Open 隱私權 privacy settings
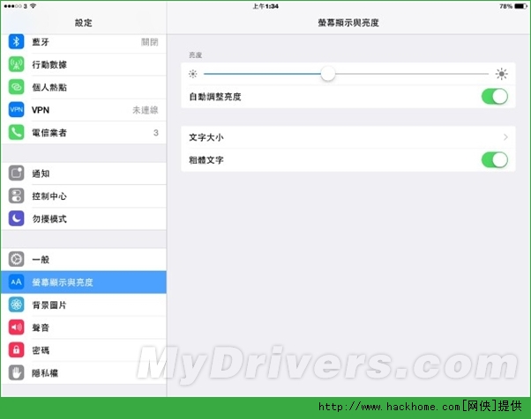 pyautogui.click(x=84, y=372)
